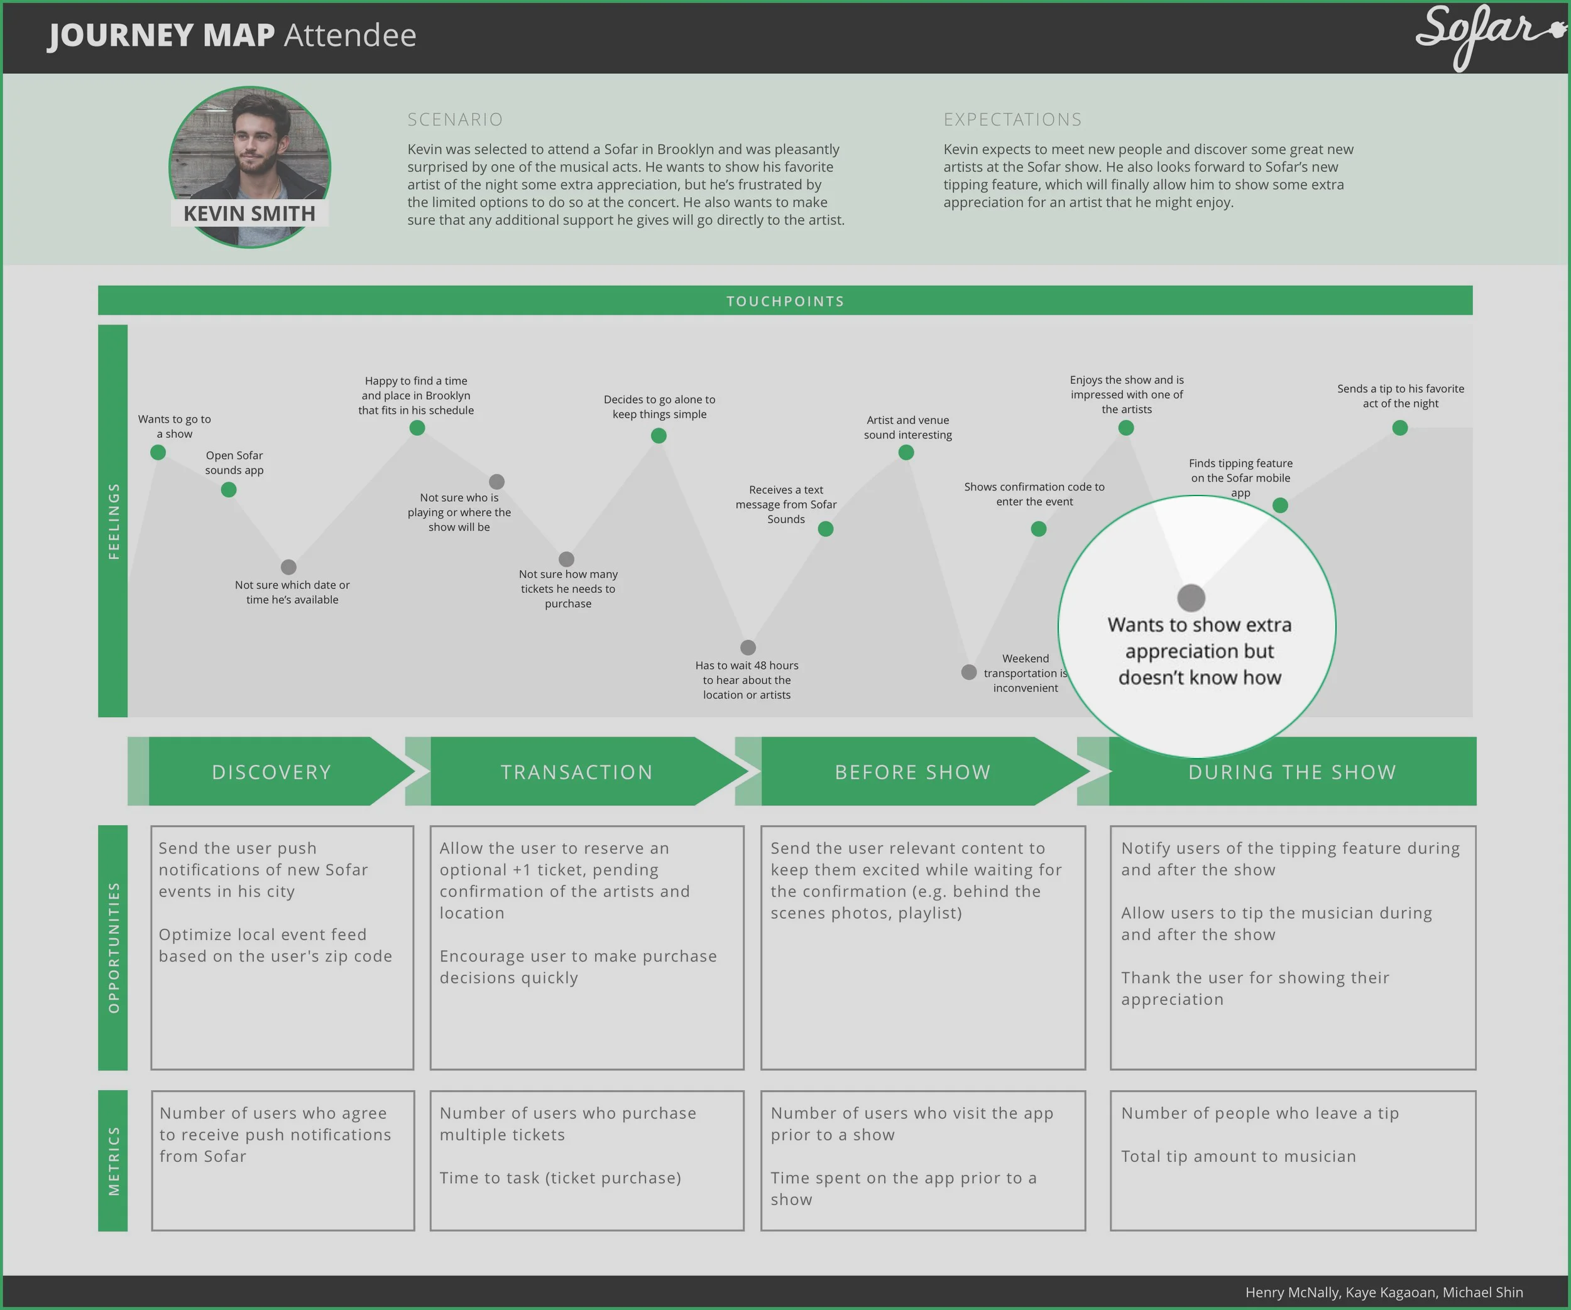This screenshot has width=1571, height=1310.
Task: Click 'Allow users to tip the musician' text
Action: pos(1276,923)
